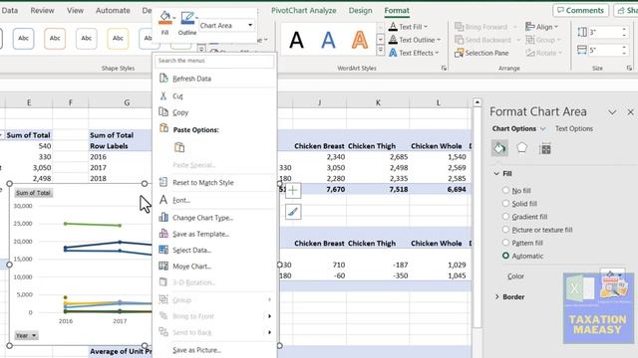638x358 pixels.
Task: Open the Font... menu entry
Action: point(181,200)
